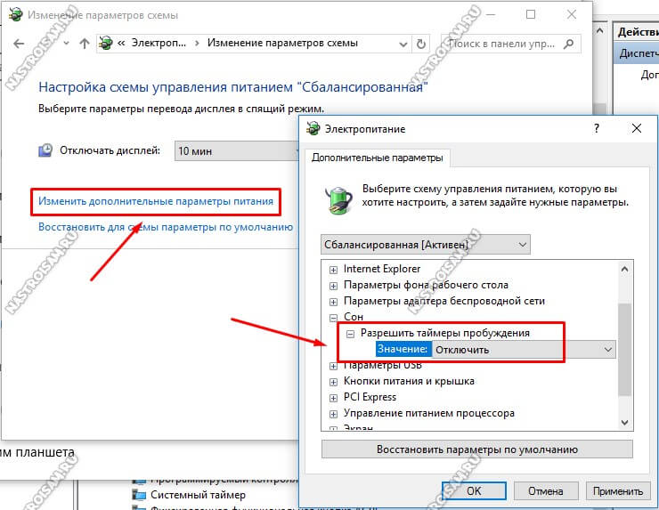The height and width of the screenshot is (510, 659).
Task: Click the settings tree scrollbar down arrow
Action: click(625, 422)
